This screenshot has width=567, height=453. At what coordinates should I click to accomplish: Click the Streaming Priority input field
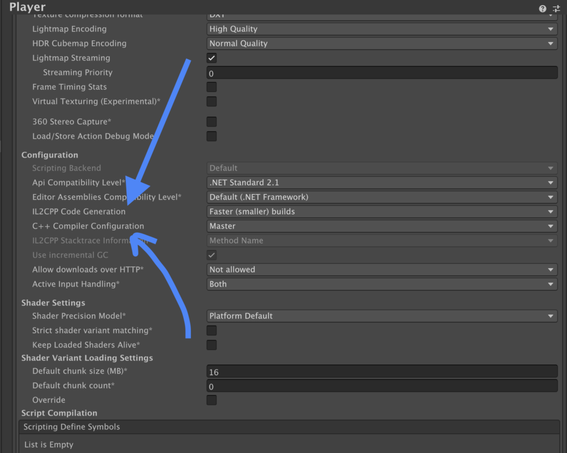(x=382, y=73)
